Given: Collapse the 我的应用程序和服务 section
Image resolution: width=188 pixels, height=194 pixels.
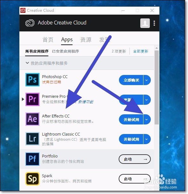Looking at the screenshot, I should [x=27, y=63].
